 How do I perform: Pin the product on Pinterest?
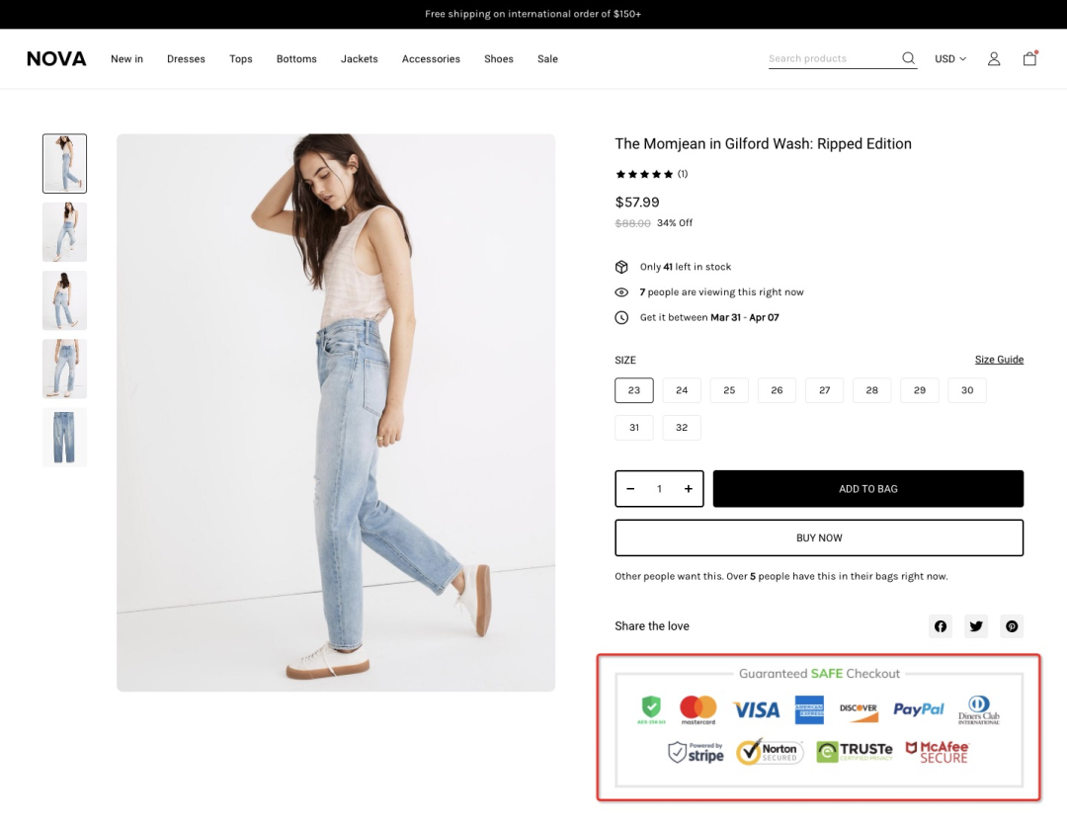pos(1012,625)
